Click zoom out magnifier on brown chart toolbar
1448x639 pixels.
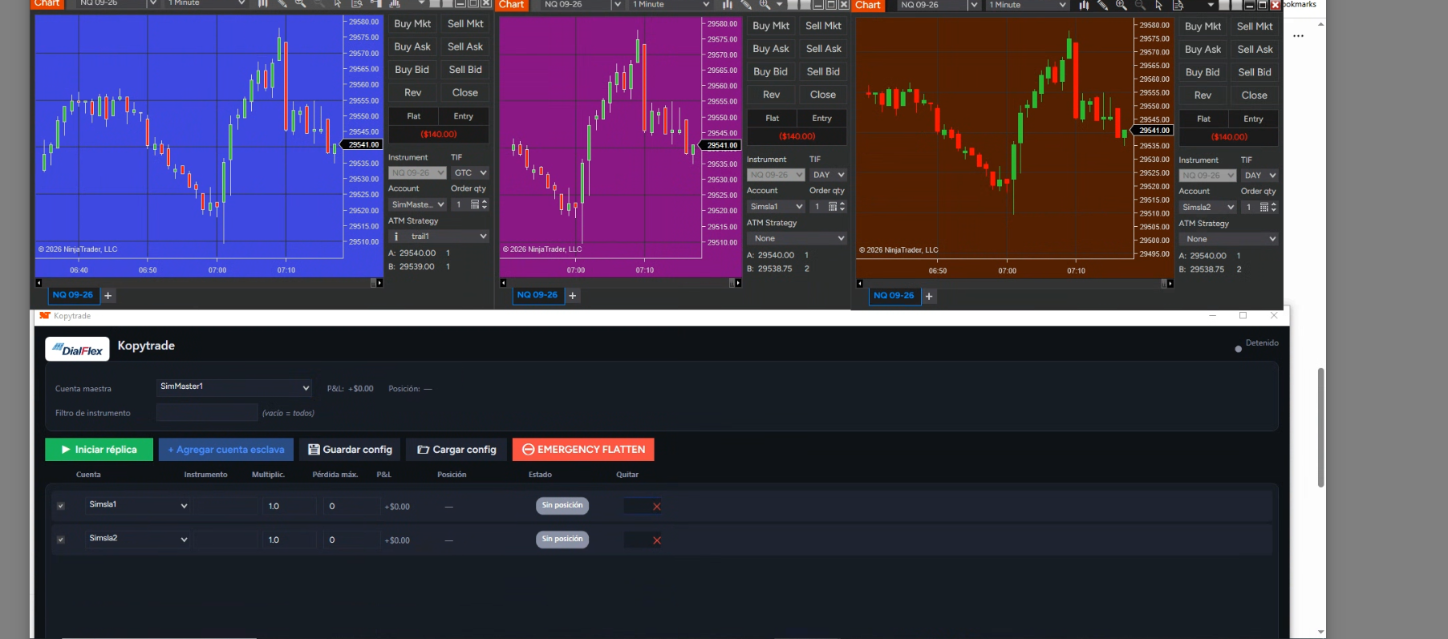tap(1140, 5)
